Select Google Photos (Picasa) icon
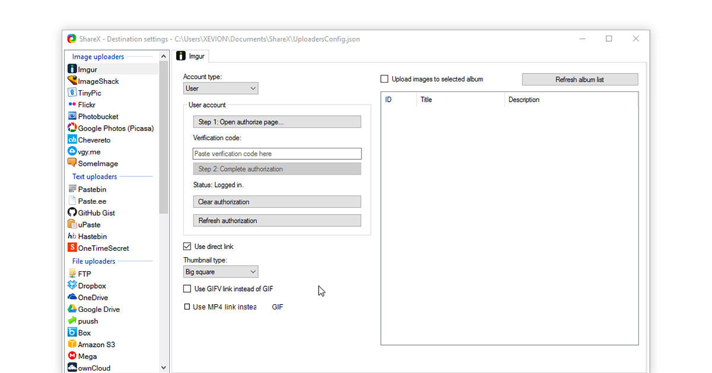The height and width of the screenshot is (373, 712). [x=72, y=128]
